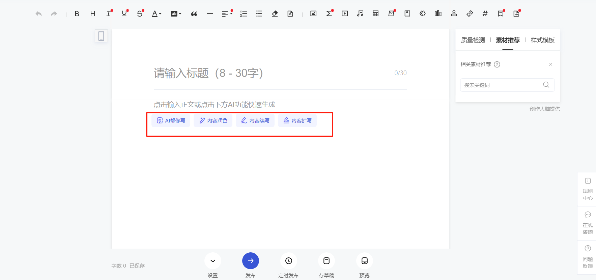Insert a video using the play icon

pyautogui.click(x=344, y=14)
